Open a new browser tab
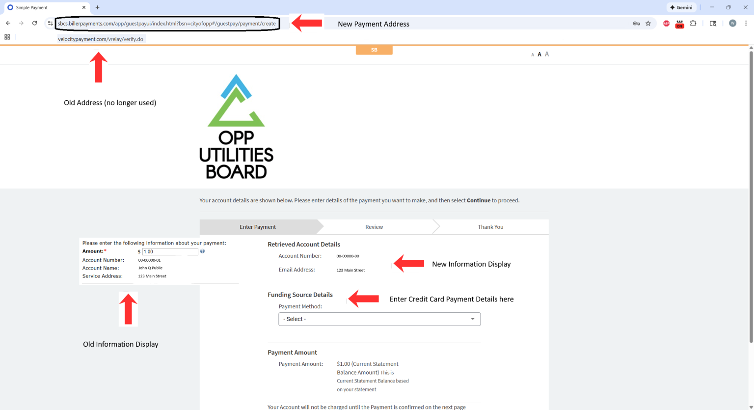The image size is (754, 410). (98, 7)
